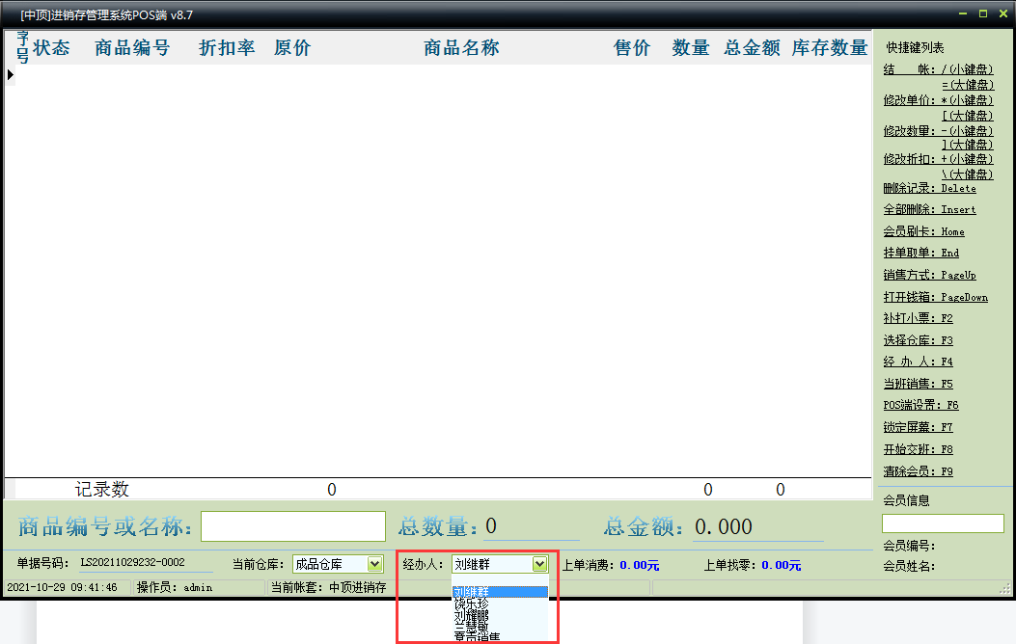Click the 数量 column header
This screenshot has width=1016, height=644.
(691, 48)
